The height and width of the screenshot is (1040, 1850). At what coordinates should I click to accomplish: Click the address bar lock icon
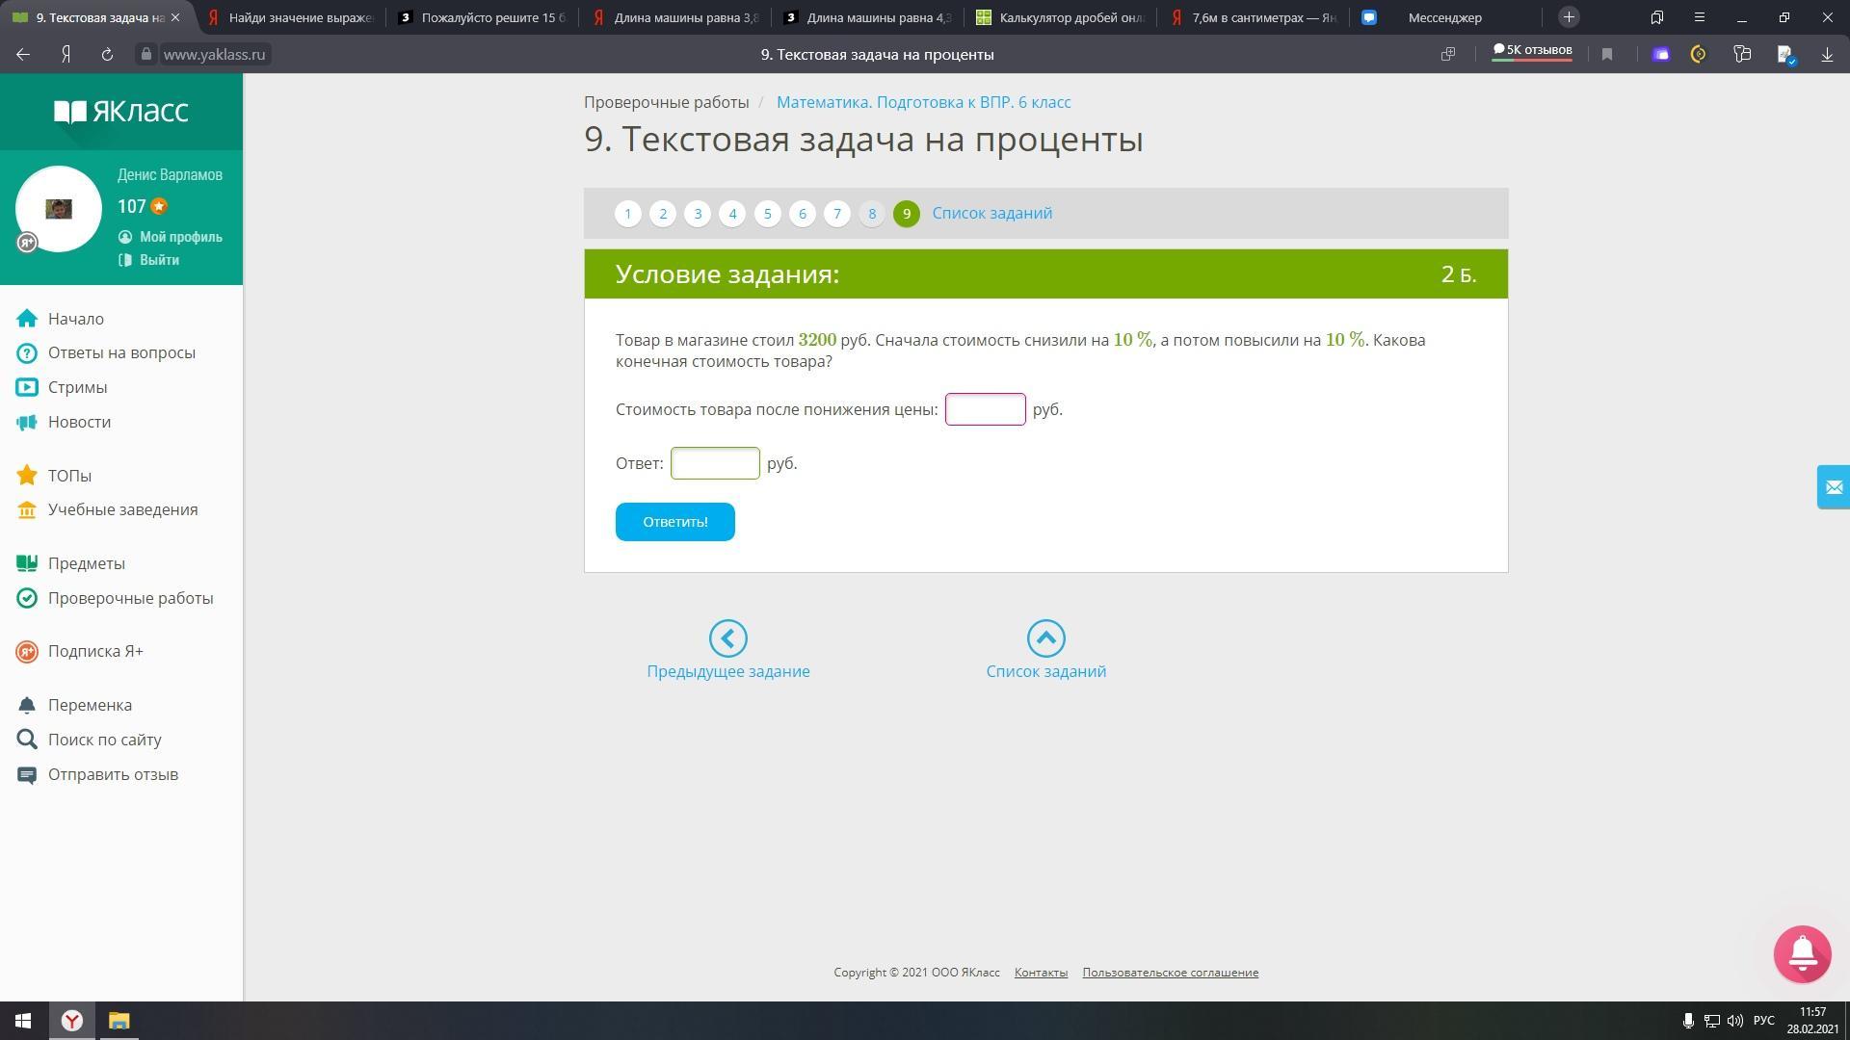(146, 55)
